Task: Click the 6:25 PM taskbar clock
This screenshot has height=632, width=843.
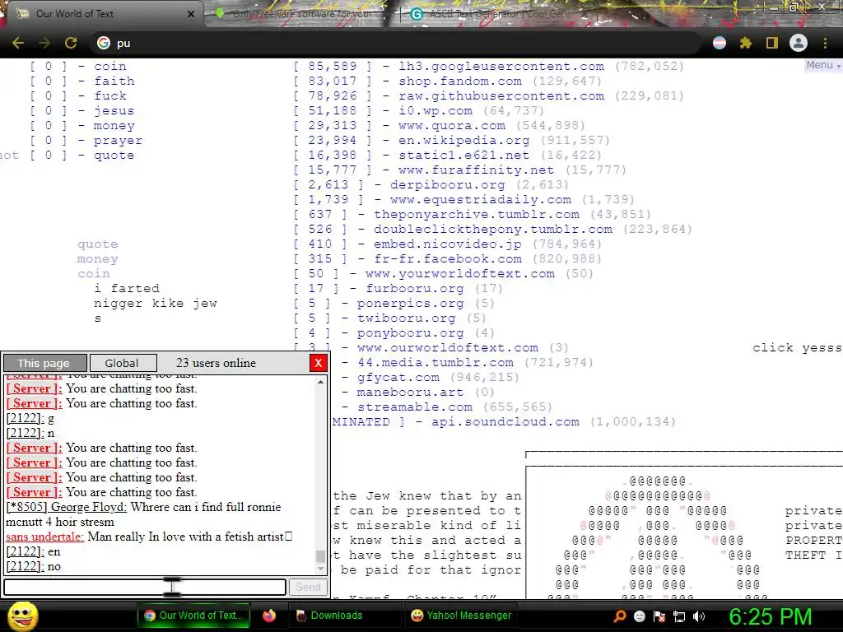Action: 770,616
